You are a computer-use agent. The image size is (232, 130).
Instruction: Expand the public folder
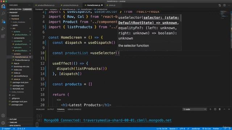click(x=15, y=25)
